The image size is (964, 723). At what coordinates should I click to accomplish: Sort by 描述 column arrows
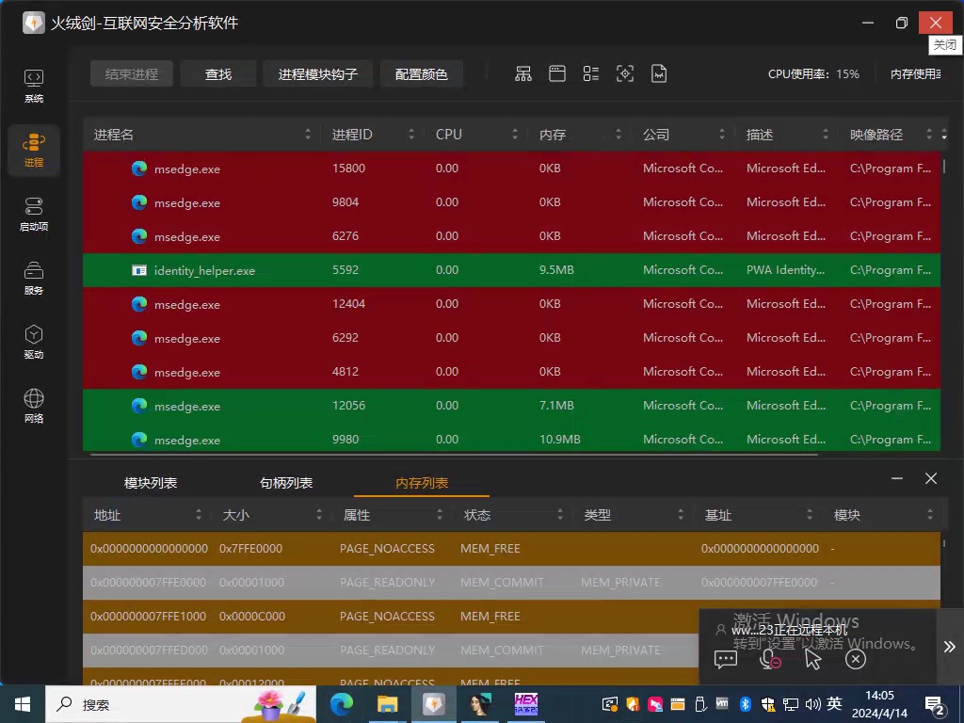tap(825, 134)
